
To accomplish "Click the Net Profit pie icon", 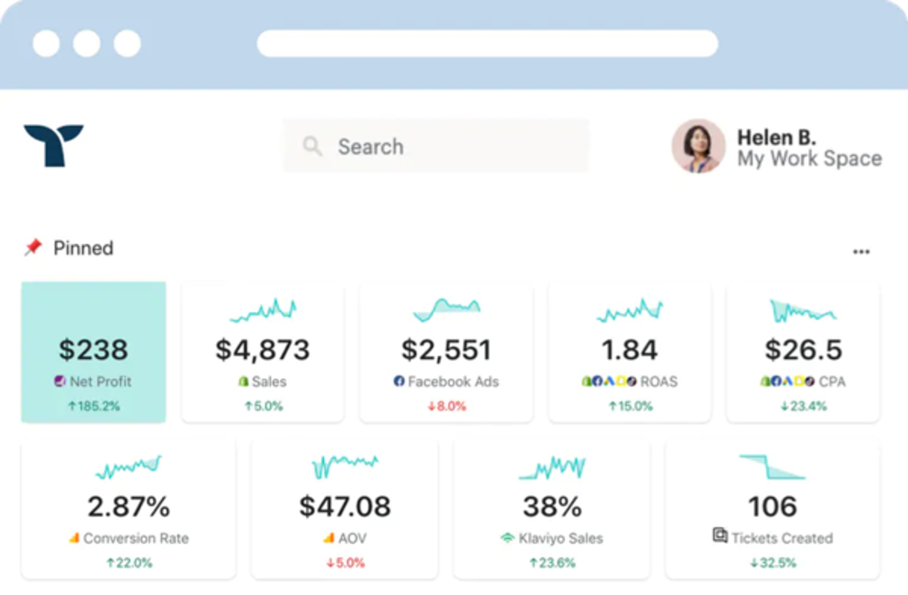I will click(x=60, y=381).
